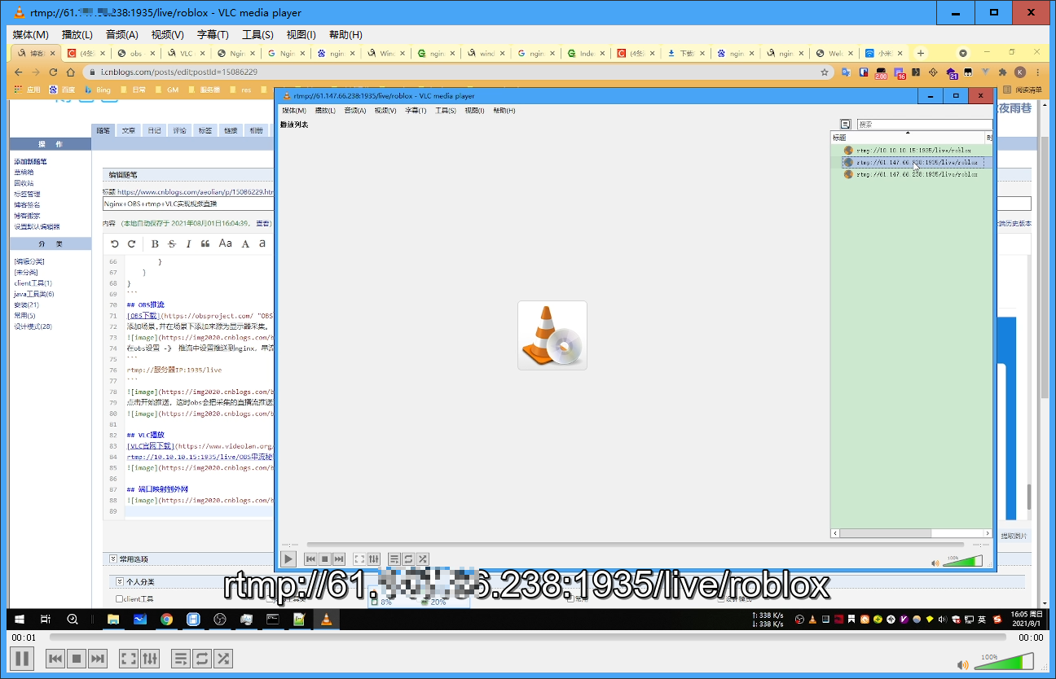This screenshot has height=679, width=1056.
Task: Click the search box in the inner VLC playlist
Action: [x=924, y=125]
